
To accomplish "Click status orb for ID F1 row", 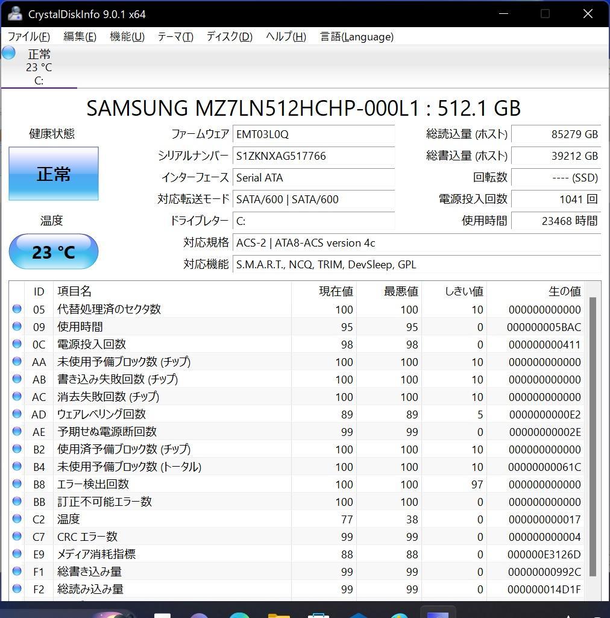I will 16,571.
